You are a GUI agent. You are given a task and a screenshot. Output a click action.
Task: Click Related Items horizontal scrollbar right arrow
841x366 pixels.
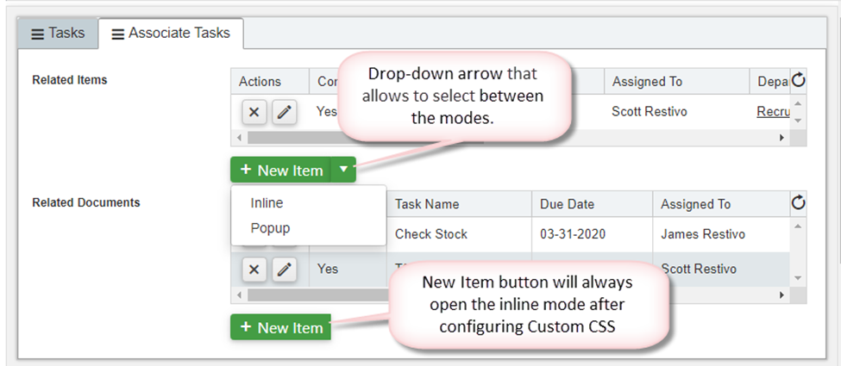[781, 138]
